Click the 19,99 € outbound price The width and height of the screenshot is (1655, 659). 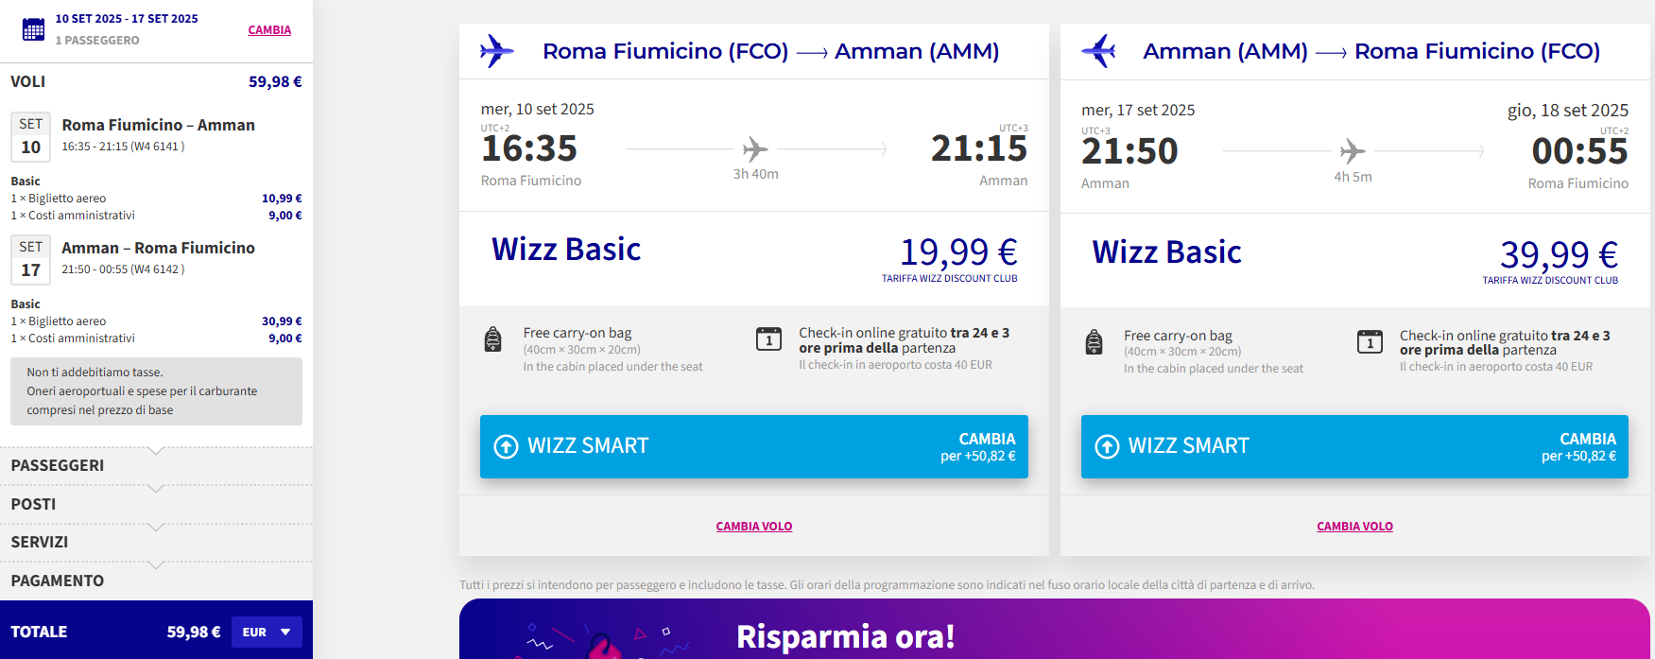(958, 251)
